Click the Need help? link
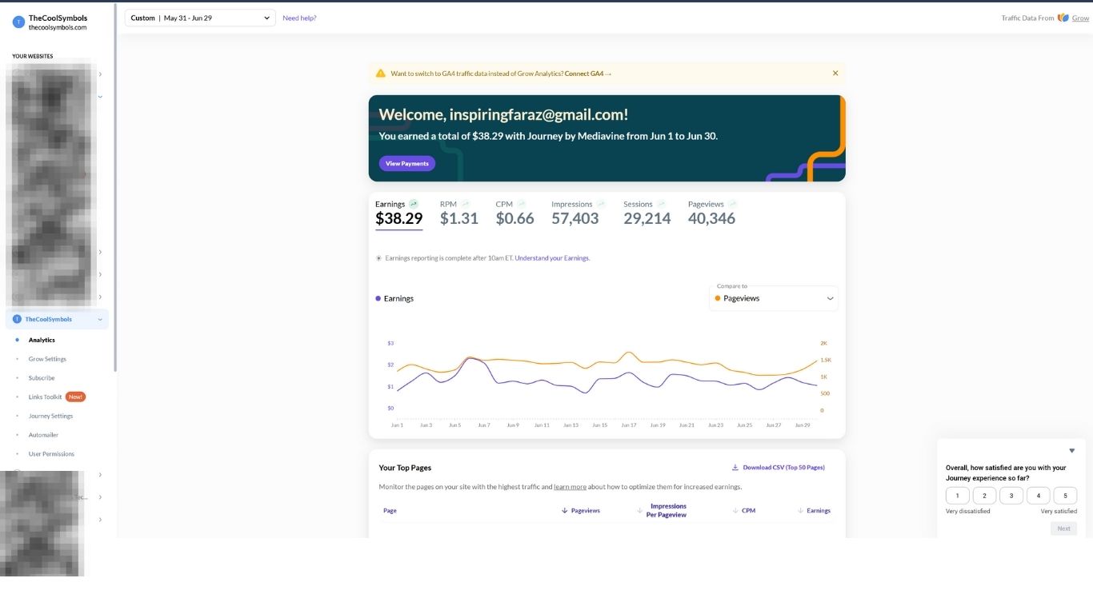1093x614 pixels. pyautogui.click(x=299, y=18)
